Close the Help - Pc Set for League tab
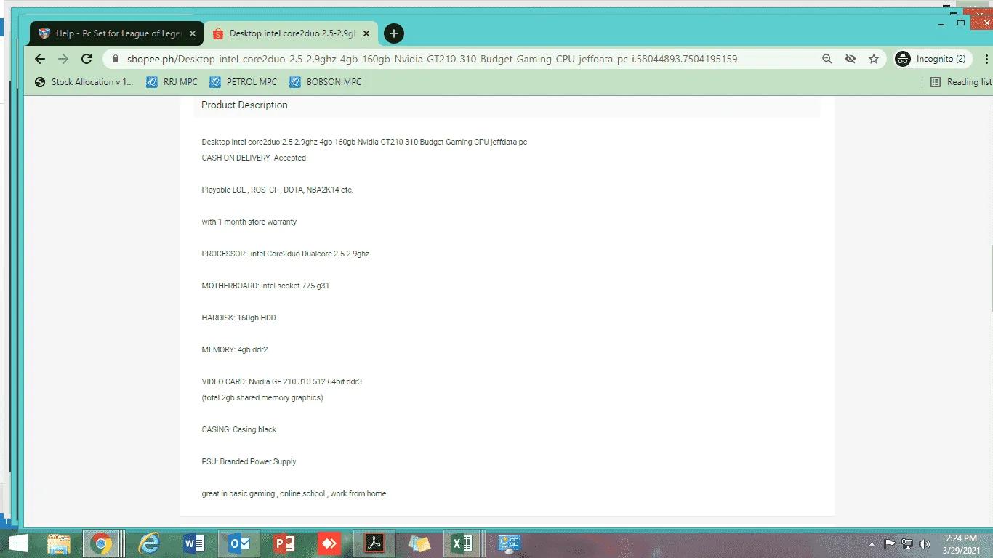 193,33
